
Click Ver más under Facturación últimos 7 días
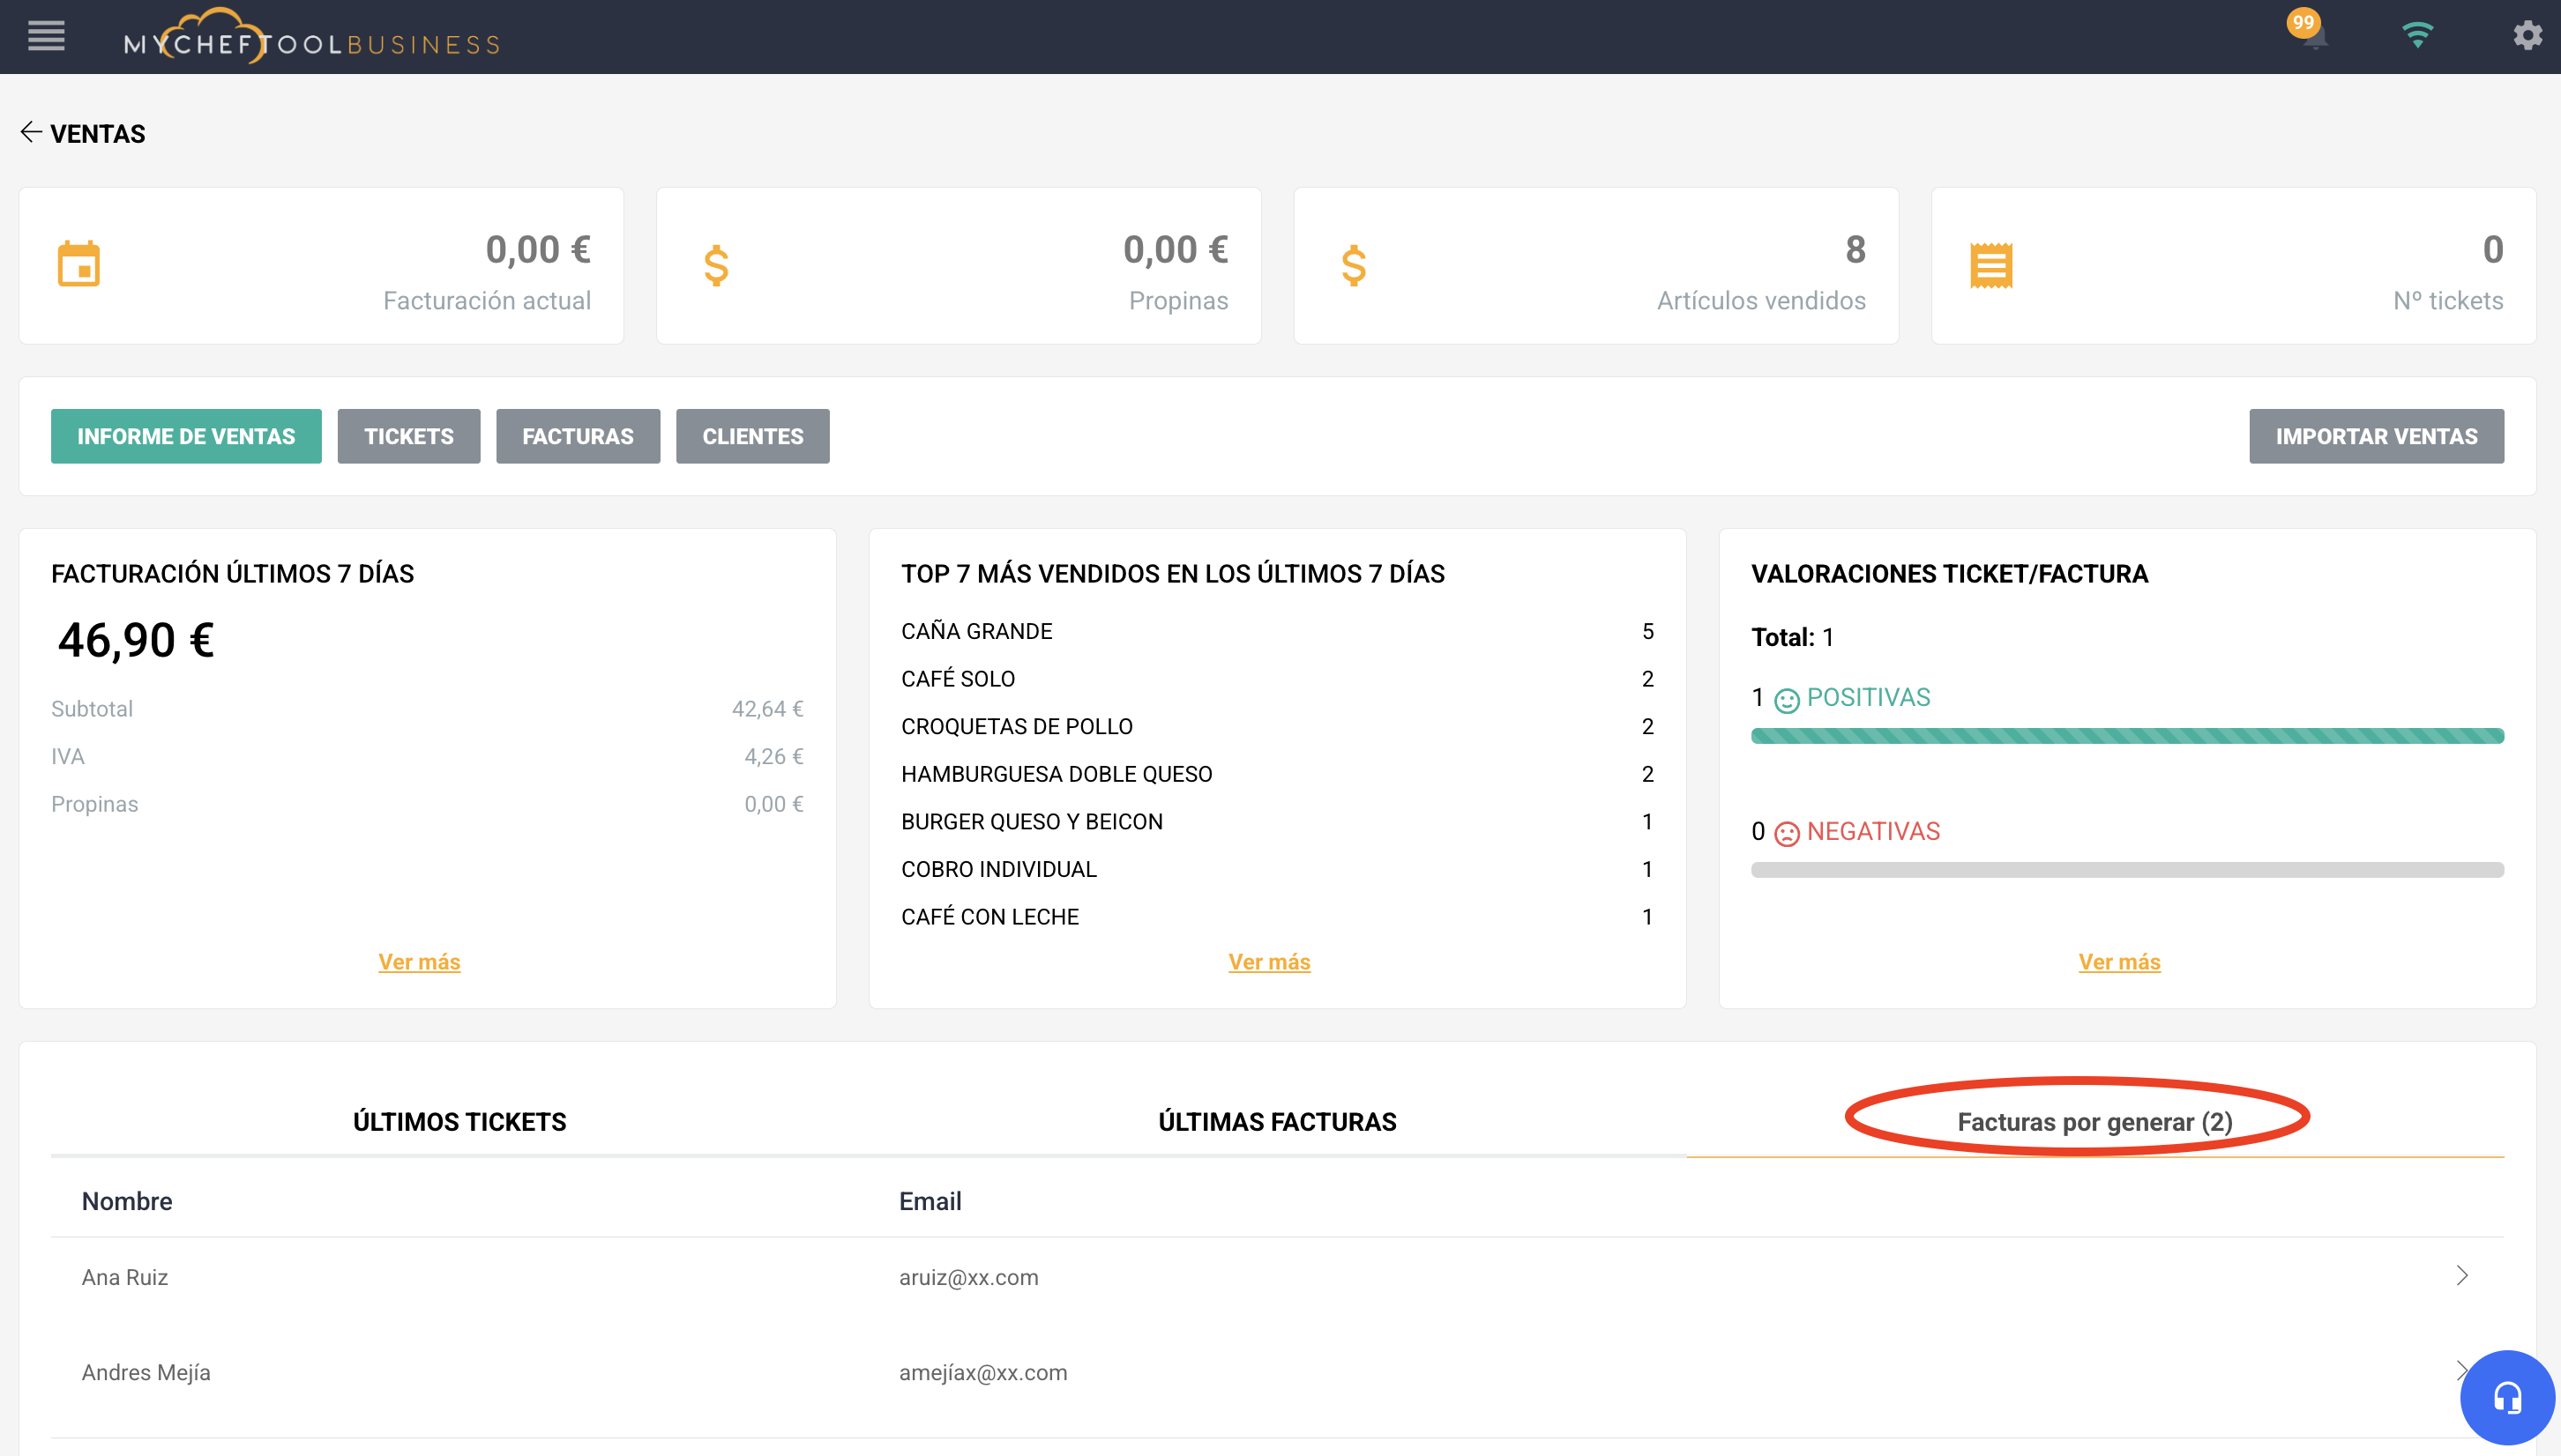point(419,962)
